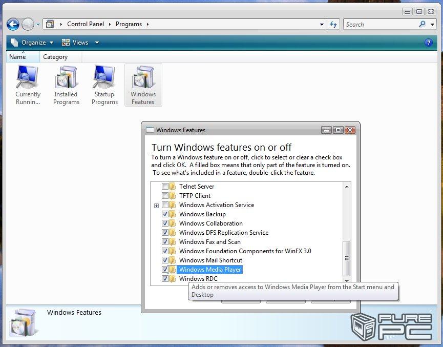Open the address bar history dropdown
The image size is (443, 347).
click(322, 25)
